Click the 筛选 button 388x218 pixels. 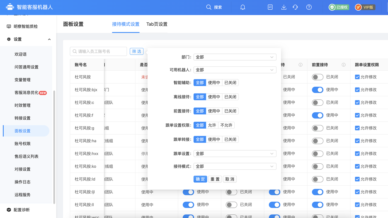[x=137, y=52]
